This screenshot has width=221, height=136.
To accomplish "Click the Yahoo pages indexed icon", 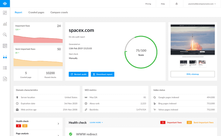I will [x=155, y=109].
